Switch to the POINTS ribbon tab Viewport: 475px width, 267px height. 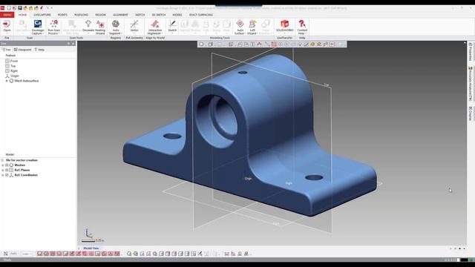click(x=62, y=15)
